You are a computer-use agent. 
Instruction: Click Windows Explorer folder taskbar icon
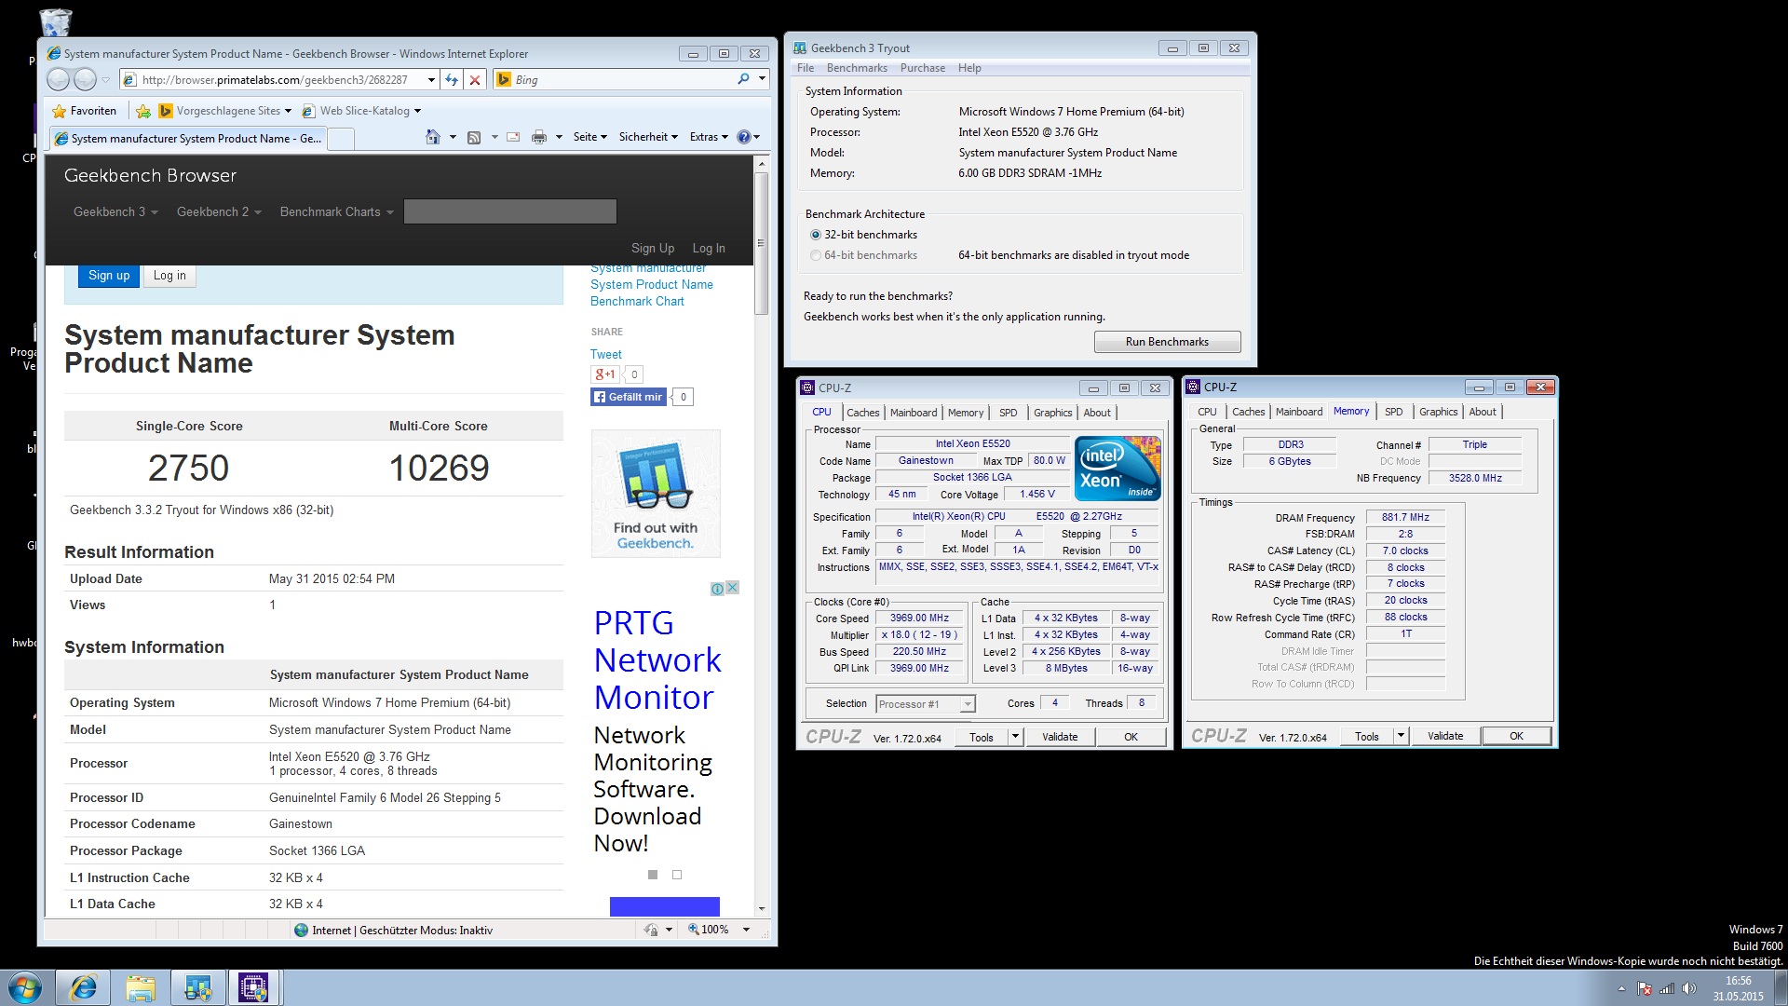[141, 987]
